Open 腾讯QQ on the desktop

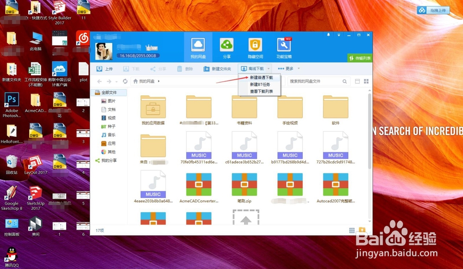(x=12, y=257)
